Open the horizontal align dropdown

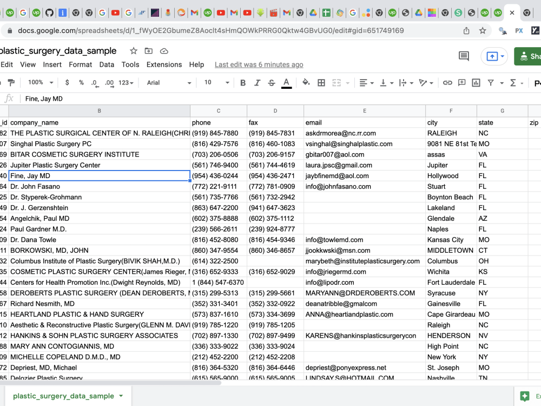[366, 82]
